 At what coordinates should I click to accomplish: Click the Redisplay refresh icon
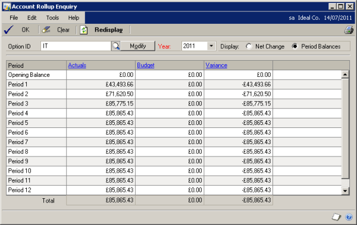click(x=84, y=30)
